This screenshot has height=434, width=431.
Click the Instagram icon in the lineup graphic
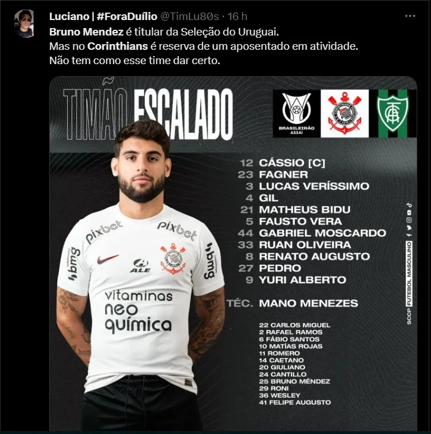point(409,220)
